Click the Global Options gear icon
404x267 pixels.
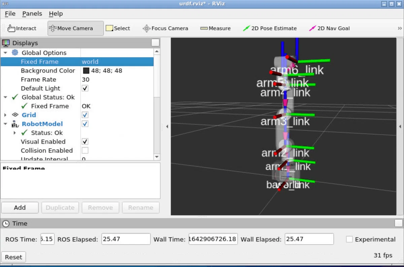pos(15,53)
